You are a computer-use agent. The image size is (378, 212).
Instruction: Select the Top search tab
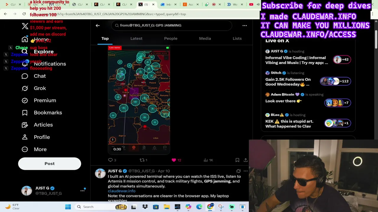click(x=105, y=39)
